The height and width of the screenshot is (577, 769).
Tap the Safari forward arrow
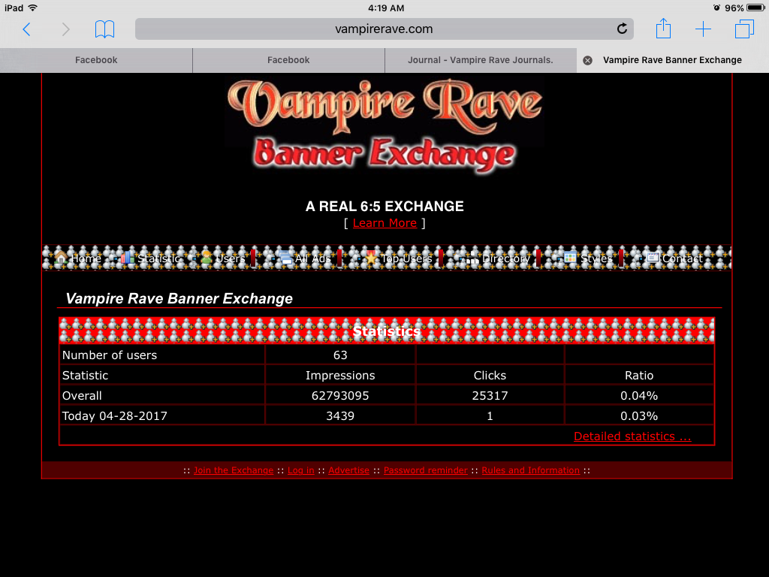click(66, 29)
